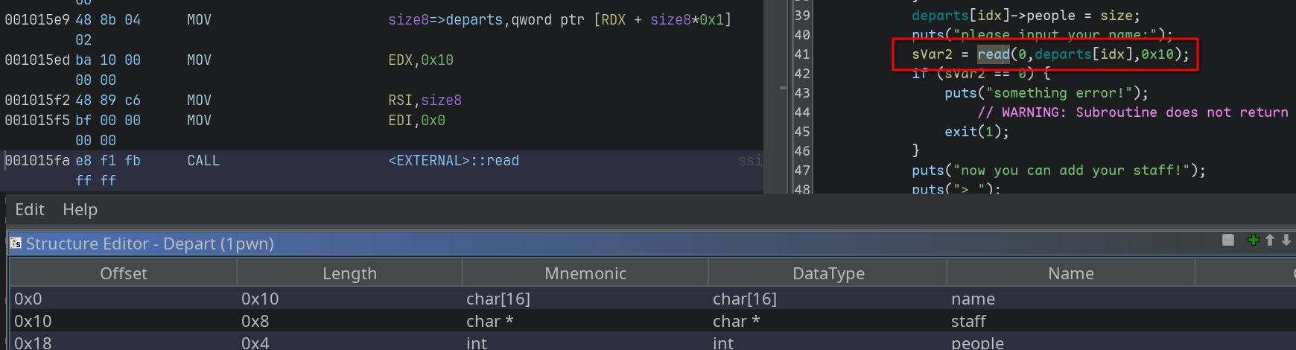Click line number 43 in decompiler gutter

802,93
